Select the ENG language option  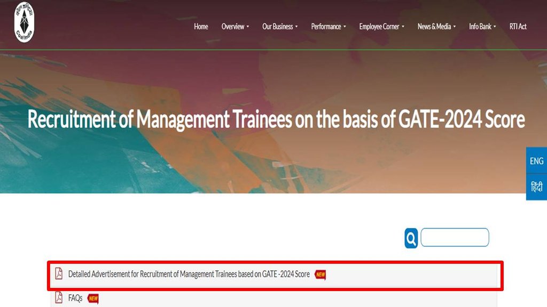click(536, 160)
